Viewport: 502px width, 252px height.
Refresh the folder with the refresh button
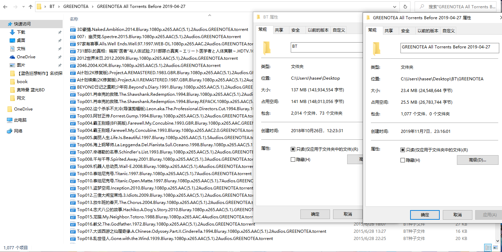pos(405,7)
